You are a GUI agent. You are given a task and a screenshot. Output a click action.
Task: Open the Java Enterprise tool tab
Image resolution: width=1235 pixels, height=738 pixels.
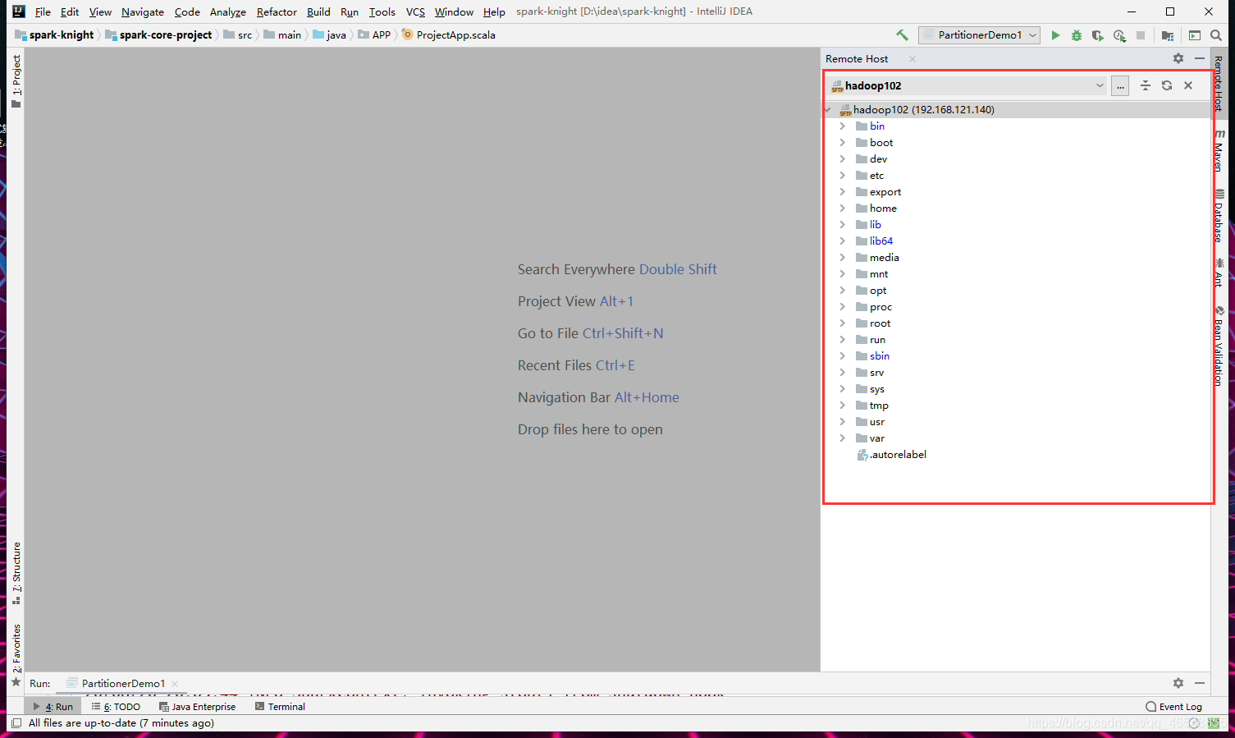tap(198, 707)
